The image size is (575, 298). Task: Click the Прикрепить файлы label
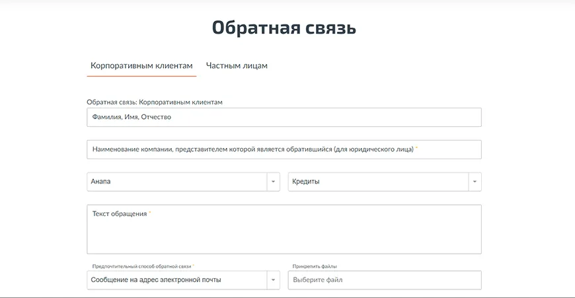point(315,266)
